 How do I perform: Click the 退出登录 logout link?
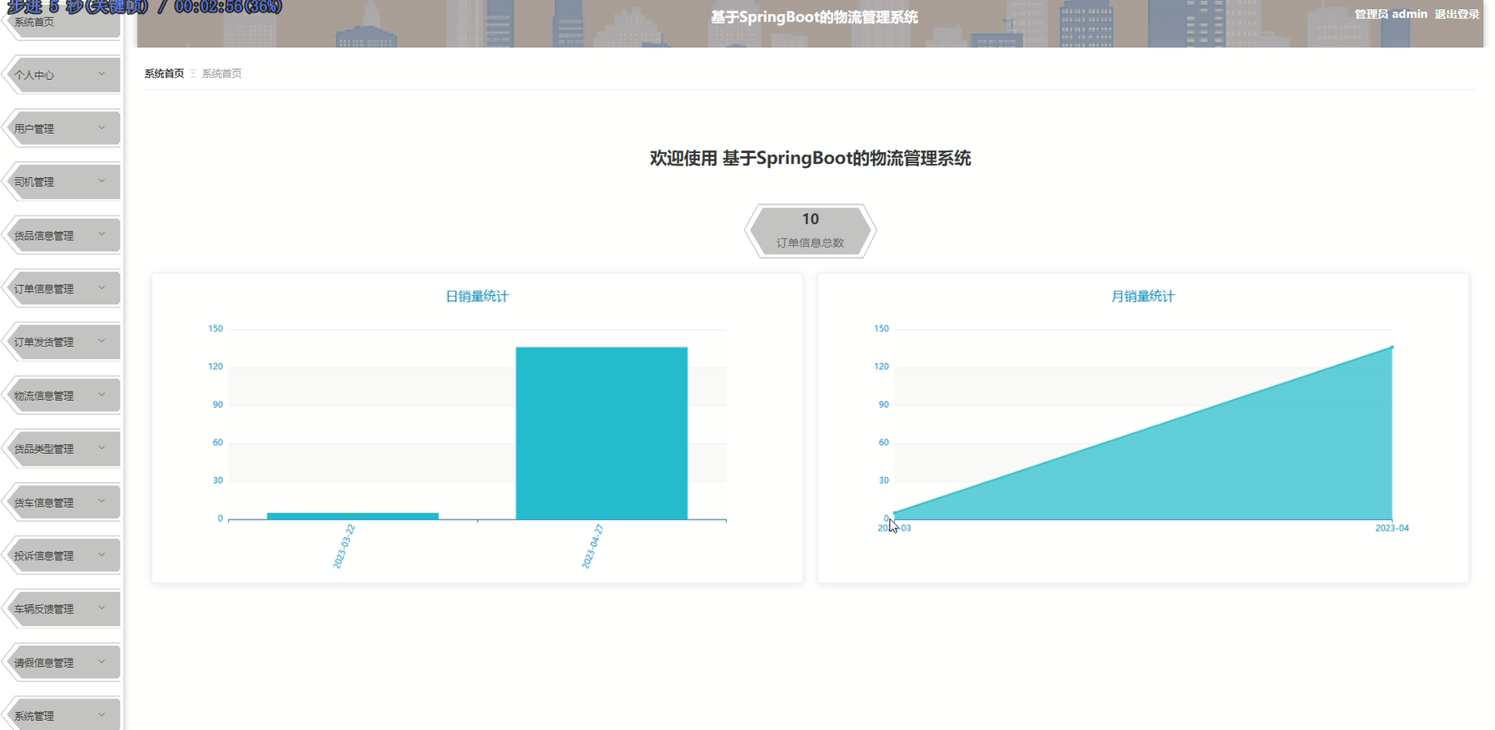pos(1457,14)
